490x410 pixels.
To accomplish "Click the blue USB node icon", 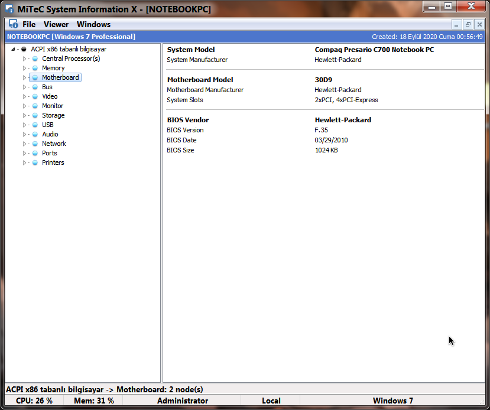I will coord(35,125).
